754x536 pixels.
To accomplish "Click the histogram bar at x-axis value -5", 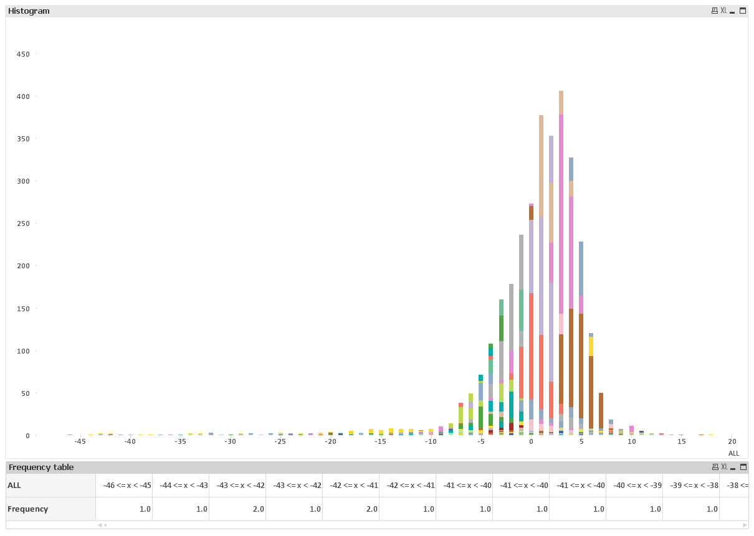I will coord(480,405).
